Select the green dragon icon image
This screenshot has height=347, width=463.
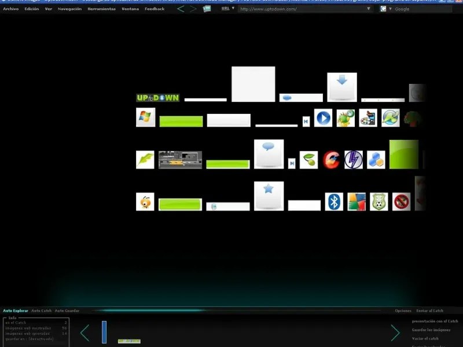click(346, 118)
